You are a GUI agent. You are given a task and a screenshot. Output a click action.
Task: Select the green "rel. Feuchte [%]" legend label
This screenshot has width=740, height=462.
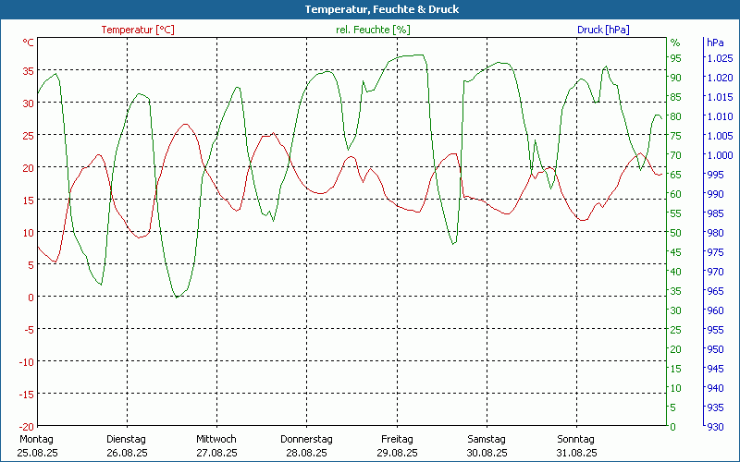(x=373, y=30)
